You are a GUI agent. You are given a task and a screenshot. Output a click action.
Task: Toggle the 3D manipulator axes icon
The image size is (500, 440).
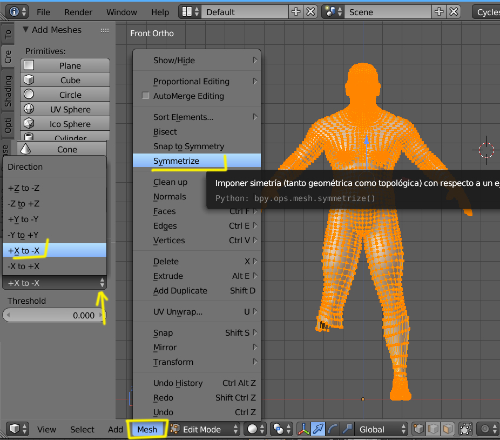pyautogui.click(x=304, y=429)
